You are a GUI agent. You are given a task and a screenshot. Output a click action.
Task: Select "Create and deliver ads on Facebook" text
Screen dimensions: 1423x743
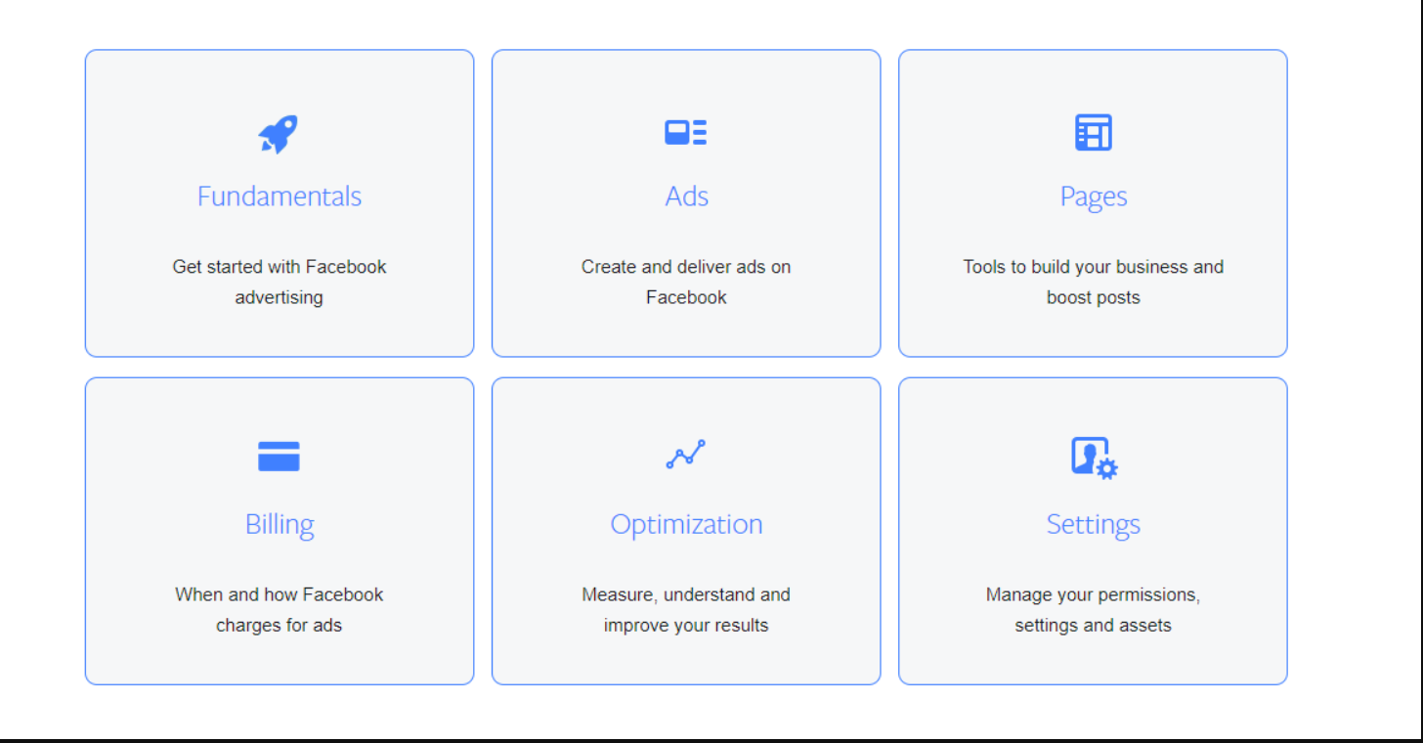[686, 282]
